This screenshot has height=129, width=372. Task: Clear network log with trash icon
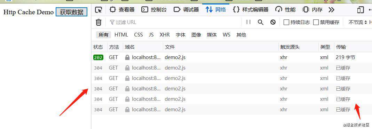pos(98,22)
